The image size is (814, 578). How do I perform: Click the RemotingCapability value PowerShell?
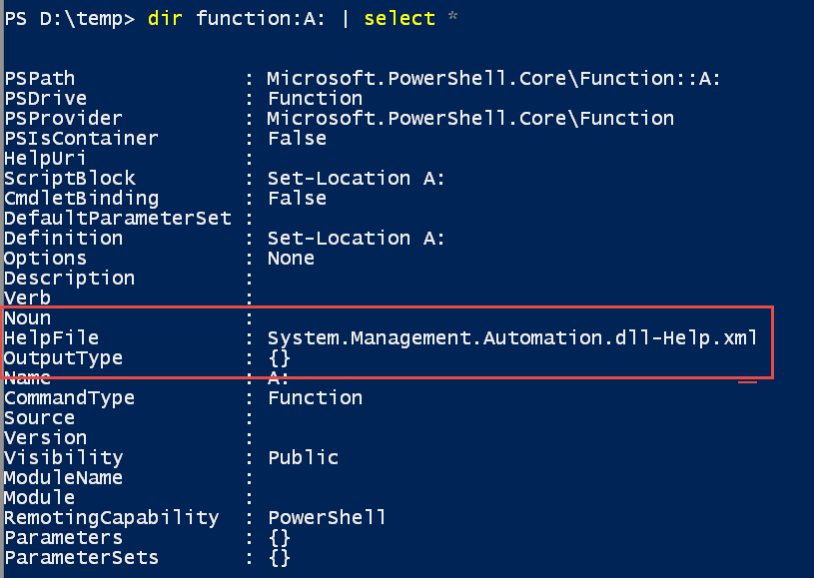click(x=327, y=517)
